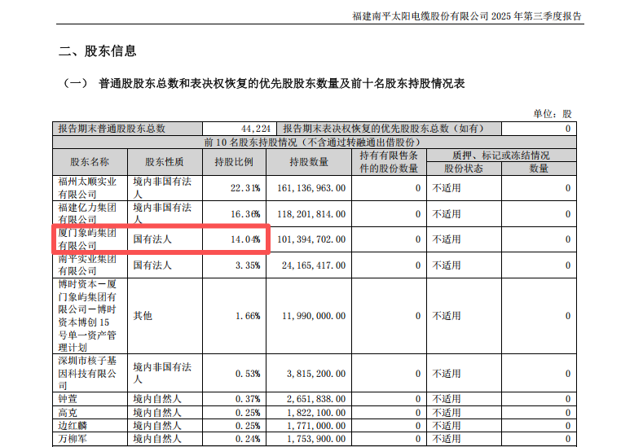Click the share count '24,165,417.00'
The image size is (643, 447).
tap(314, 265)
